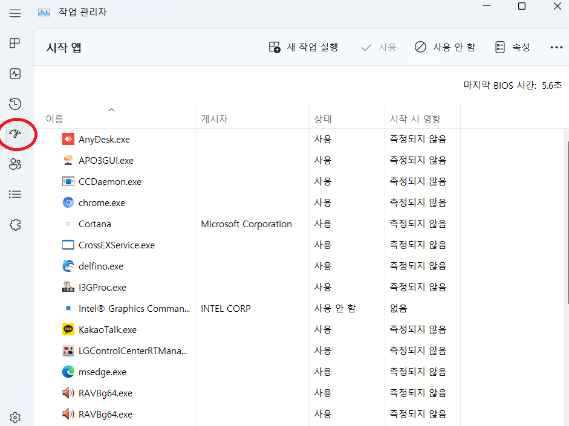Click the Cortana circle icon
The width and height of the screenshot is (569, 426).
(x=68, y=224)
